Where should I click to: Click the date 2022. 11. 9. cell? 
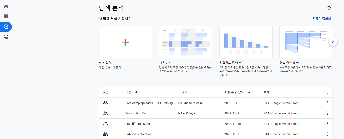(232, 134)
